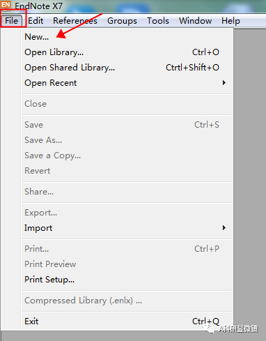The width and height of the screenshot is (266, 341).
Task: Open the Edit menu
Action: [36, 21]
